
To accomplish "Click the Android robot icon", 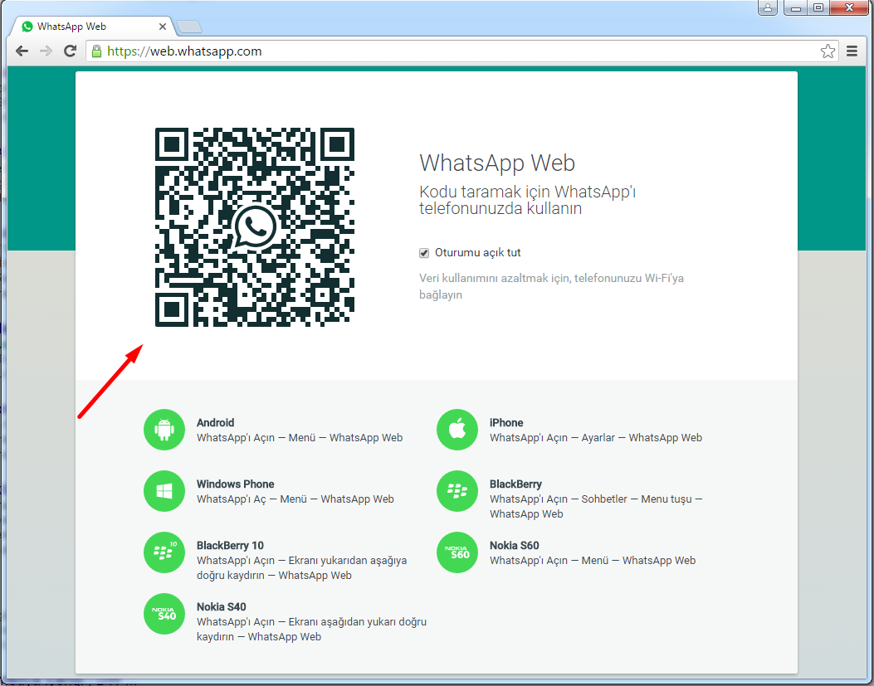I will pos(164,430).
